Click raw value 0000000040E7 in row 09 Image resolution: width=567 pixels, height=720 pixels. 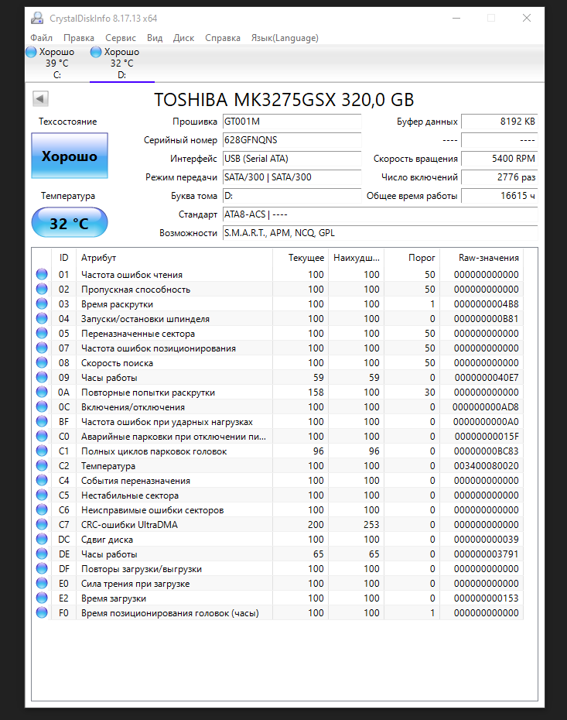[487, 378]
